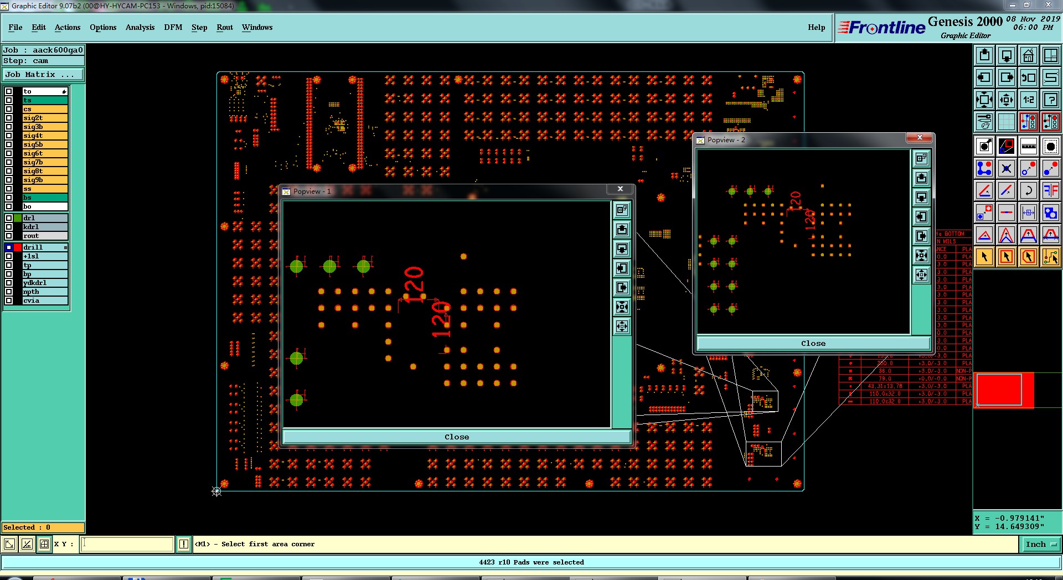The width and height of the screenshot is (1063, 580).
Task: Click the red overview thumbnail
Action: 1003,390
